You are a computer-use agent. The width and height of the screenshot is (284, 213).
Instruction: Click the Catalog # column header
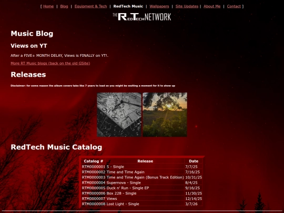tap(94, 161)
